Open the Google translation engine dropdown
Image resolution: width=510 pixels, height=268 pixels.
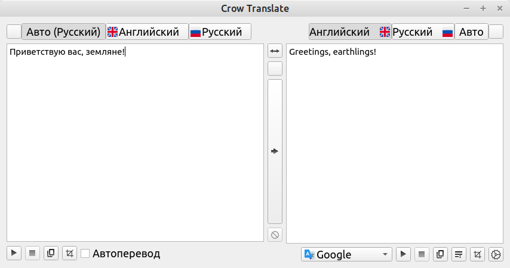tap(346, 254)
